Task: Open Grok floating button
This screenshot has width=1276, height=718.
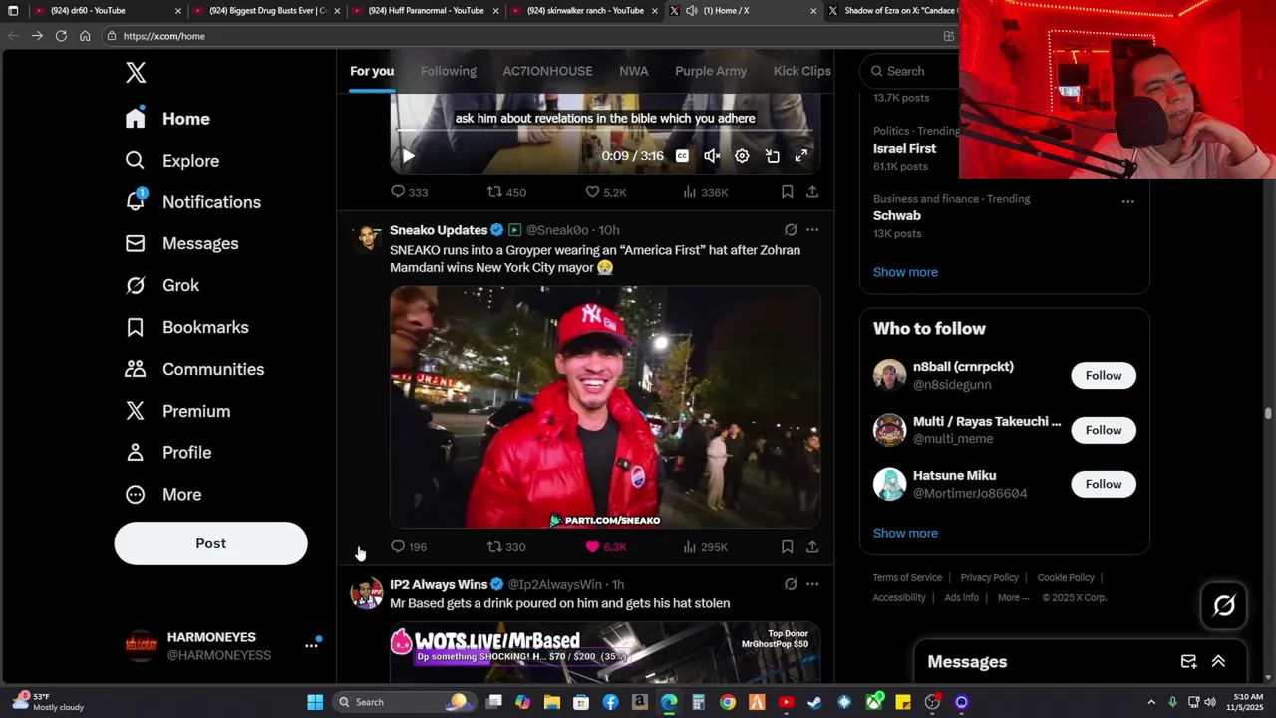Action: (x=1224, y=605)
